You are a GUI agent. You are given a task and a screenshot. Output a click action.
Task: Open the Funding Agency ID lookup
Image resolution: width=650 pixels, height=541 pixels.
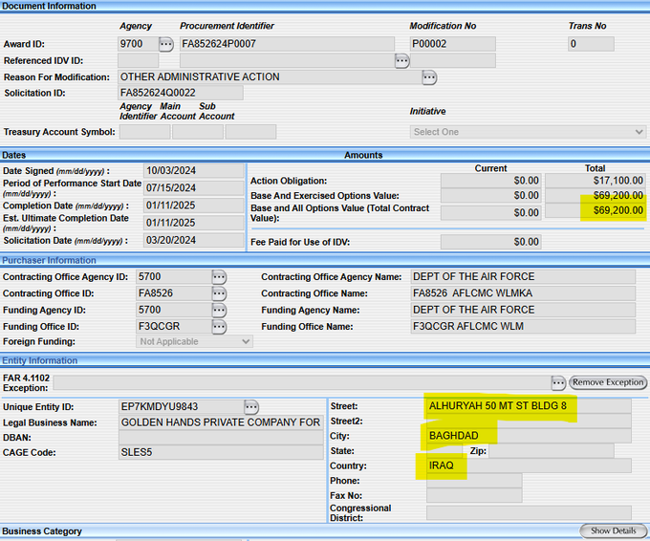click(x=219, y=311)
